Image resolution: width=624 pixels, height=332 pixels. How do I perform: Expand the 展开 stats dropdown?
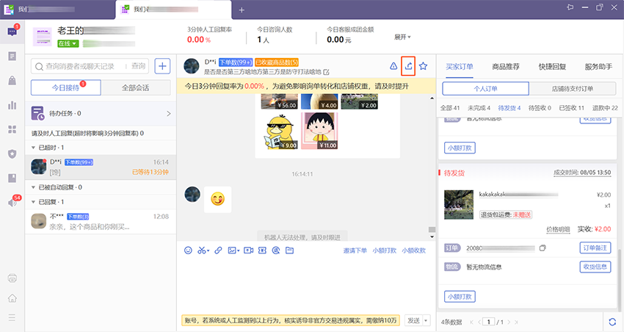click(402, 37)
